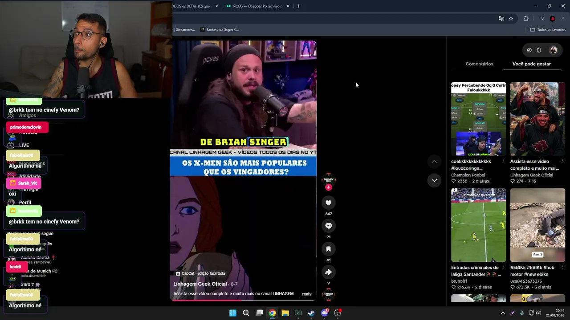Close the 'DETALHES que' tab
The width and height of the screenshot is (570, 320).
217,6
